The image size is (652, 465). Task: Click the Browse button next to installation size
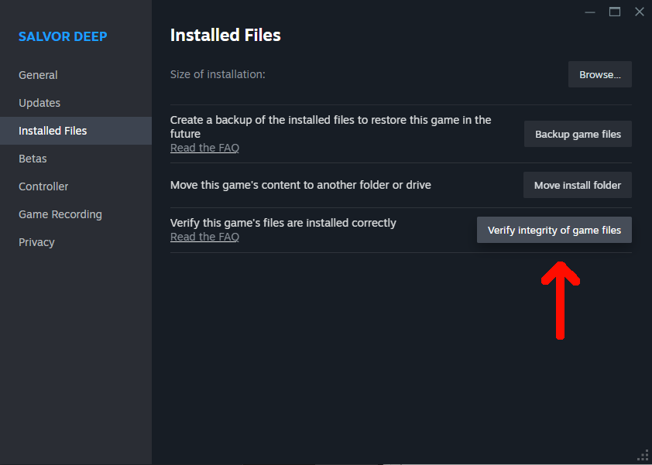[599, 74]
